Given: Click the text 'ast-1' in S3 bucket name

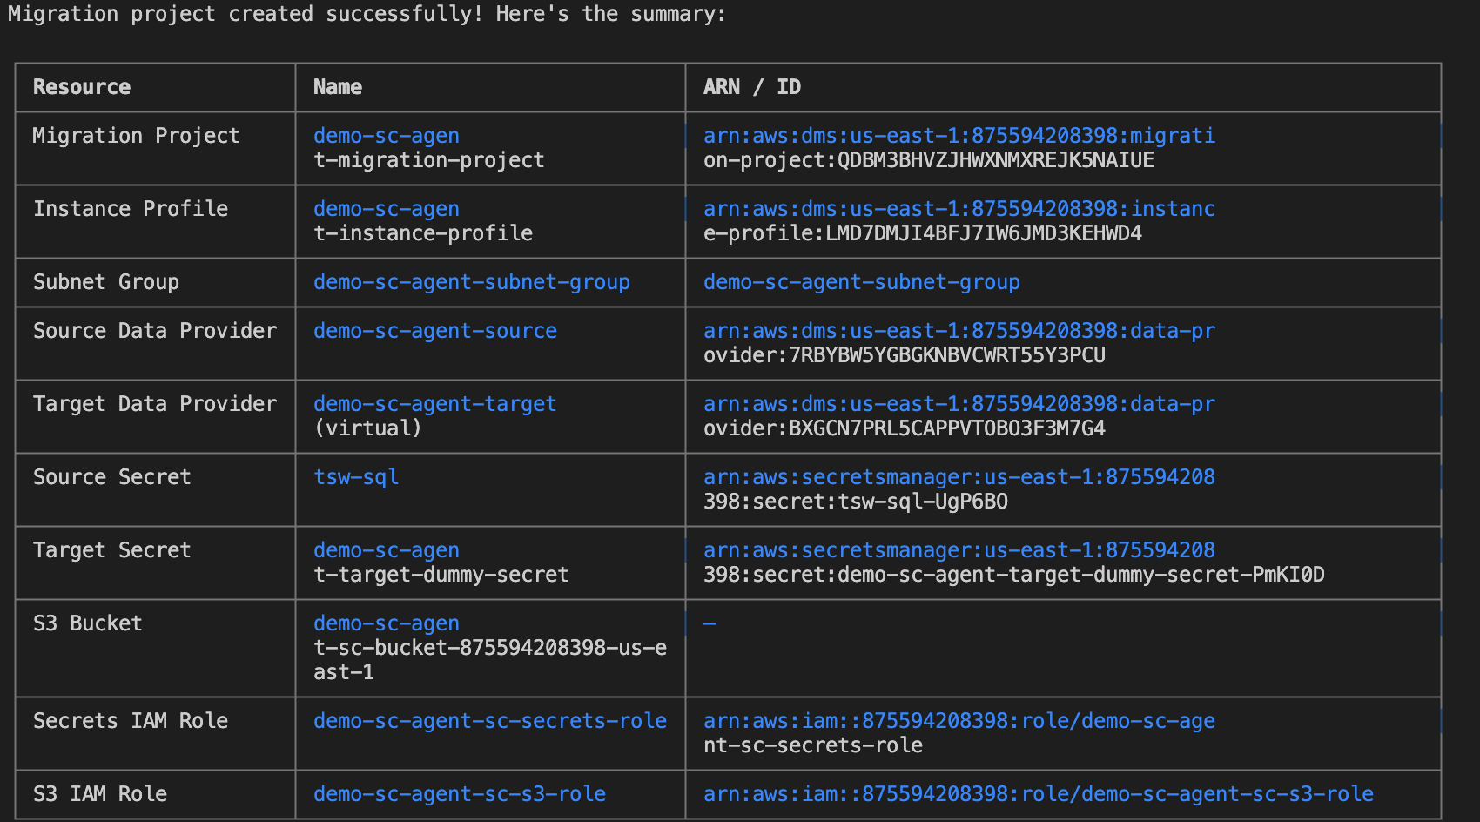Looking at the screenshot, I should (x=344, y=672).
